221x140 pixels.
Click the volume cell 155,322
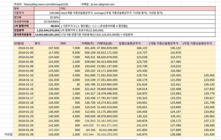point(88,71)
